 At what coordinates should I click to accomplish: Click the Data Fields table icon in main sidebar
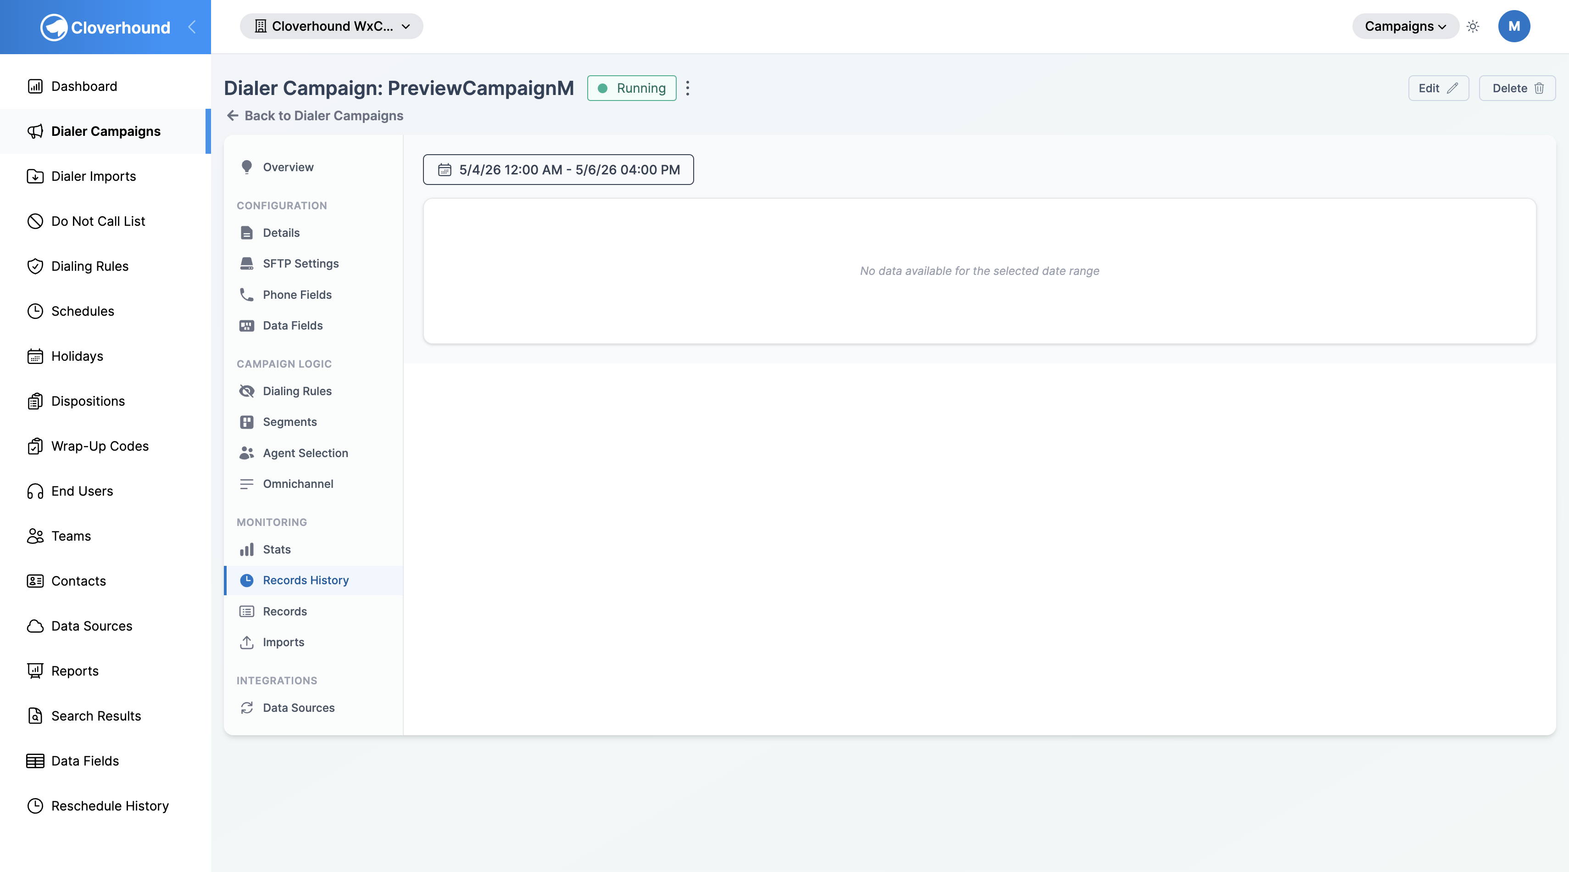pyautogui.click(x=35, y=761)
